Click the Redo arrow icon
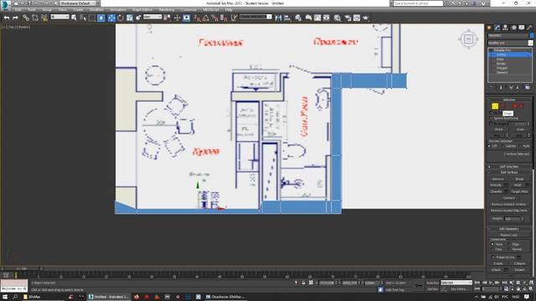This screenshot has height=301, width=536. [x=15, y=18]
